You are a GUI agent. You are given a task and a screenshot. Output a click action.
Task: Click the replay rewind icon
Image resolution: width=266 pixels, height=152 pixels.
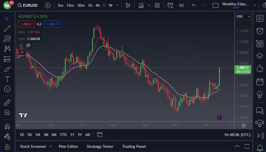181,5
